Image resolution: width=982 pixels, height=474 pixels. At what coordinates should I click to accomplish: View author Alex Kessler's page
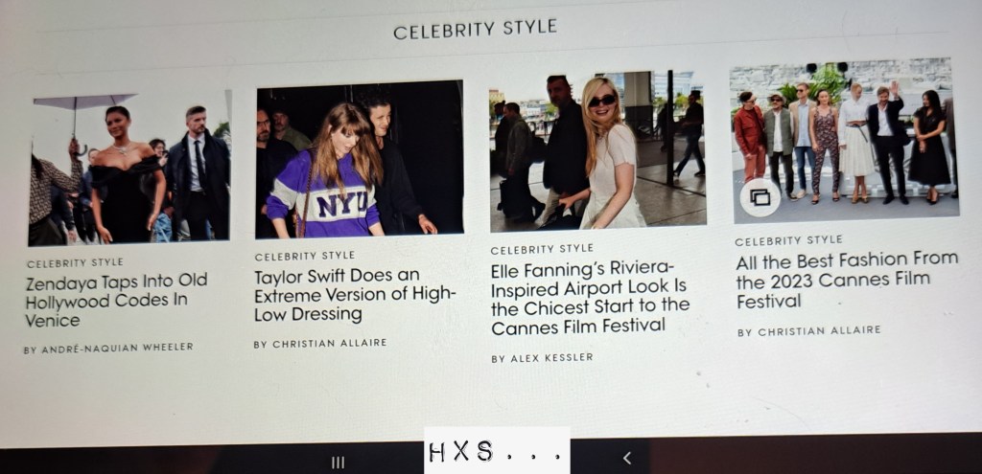pyautogui.click(x=542, y=358)
